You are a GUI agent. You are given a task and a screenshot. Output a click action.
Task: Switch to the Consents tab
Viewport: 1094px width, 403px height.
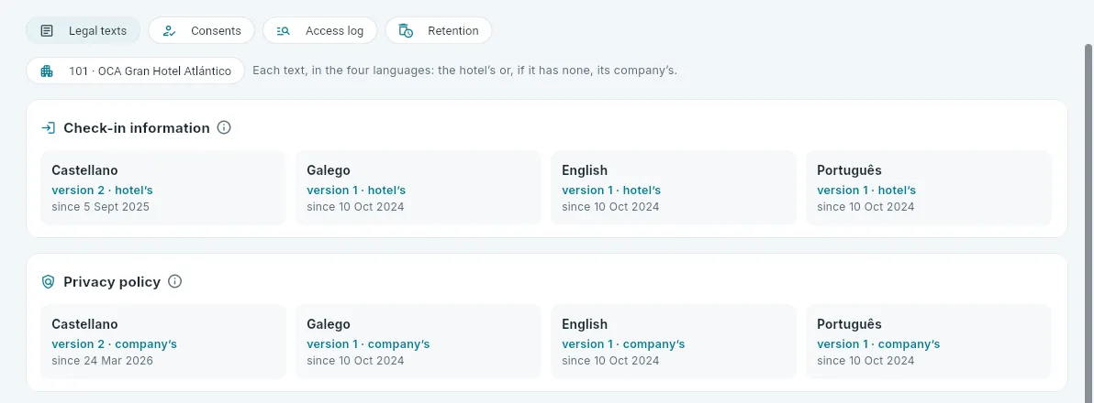[201, 30]
